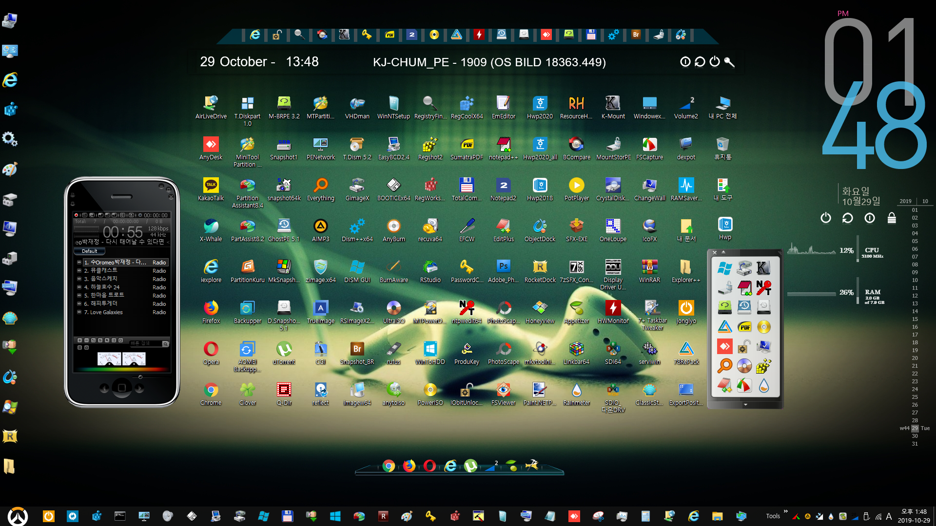
Task: Open the notepad++ desktop icon
Action: [503, 149]
